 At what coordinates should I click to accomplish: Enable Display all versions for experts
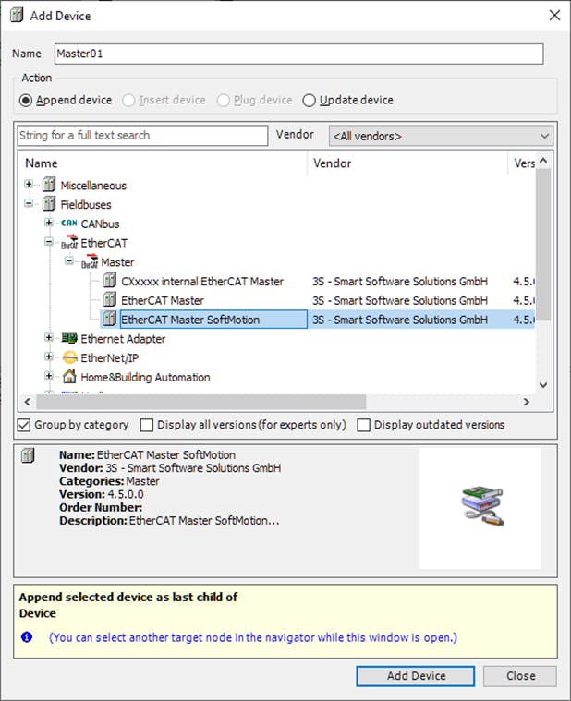[x=147, y=425]
